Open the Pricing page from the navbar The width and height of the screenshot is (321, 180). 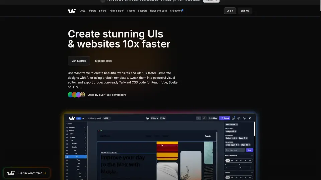(131, 11)
